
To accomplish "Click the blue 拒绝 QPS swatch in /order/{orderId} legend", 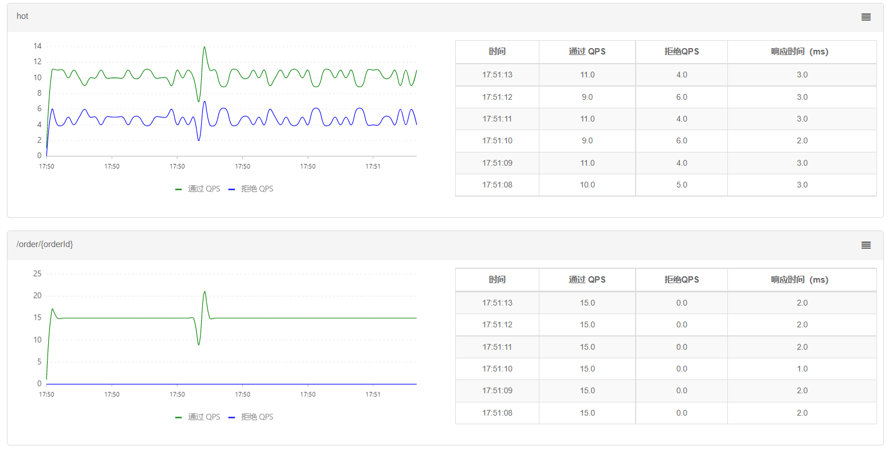I will click(232, 417).
